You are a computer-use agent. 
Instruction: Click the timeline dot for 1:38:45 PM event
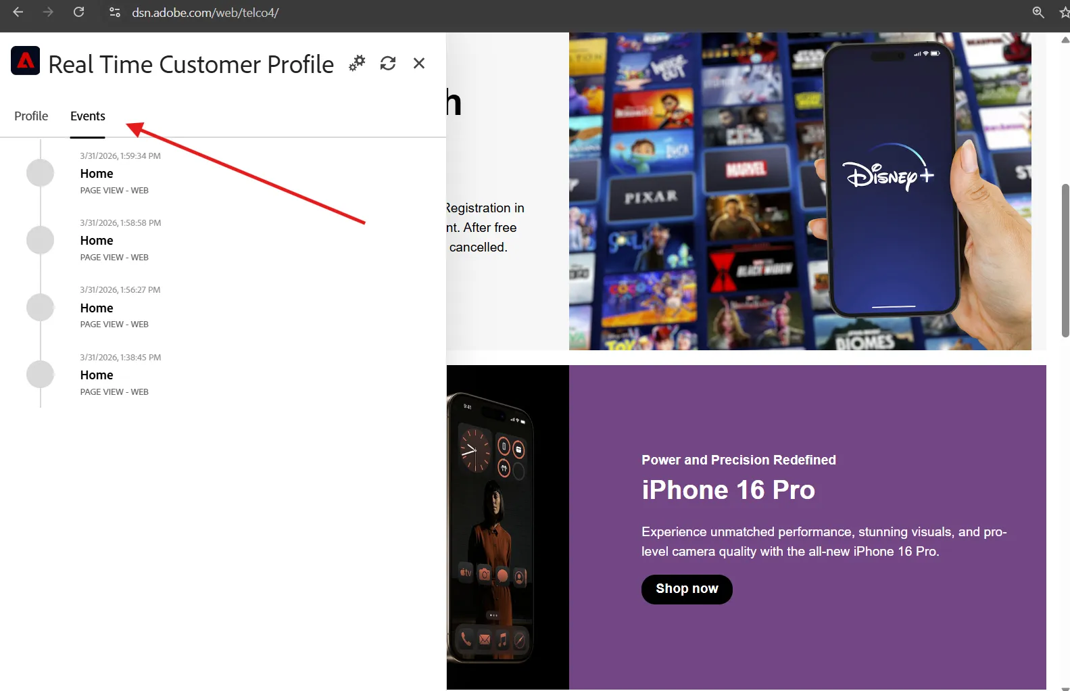coord(41,375)
